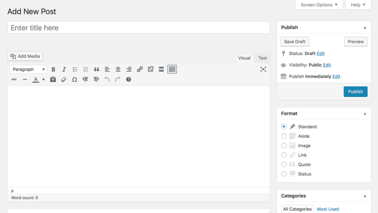Click the Save Draft button

coord(295,42)
